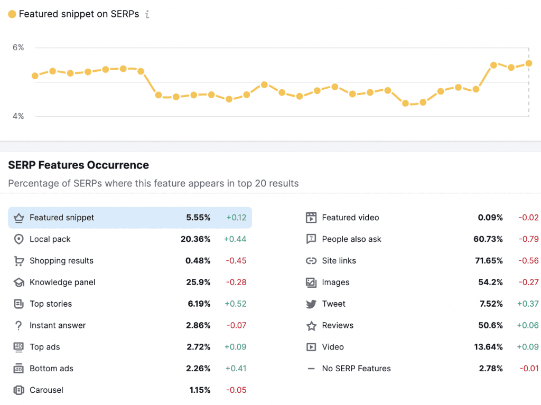This screenshot has width=541, height=405.
Task: Click the Site links chain icon
Action: [311, 261]
